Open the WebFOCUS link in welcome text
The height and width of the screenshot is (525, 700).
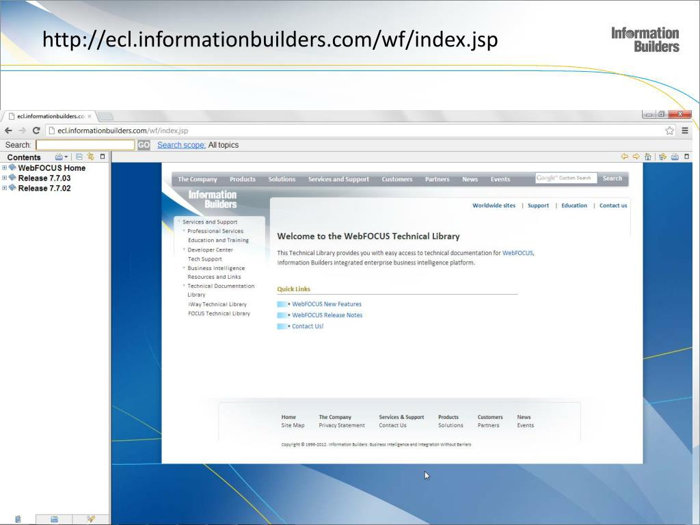tap(517, 253)
